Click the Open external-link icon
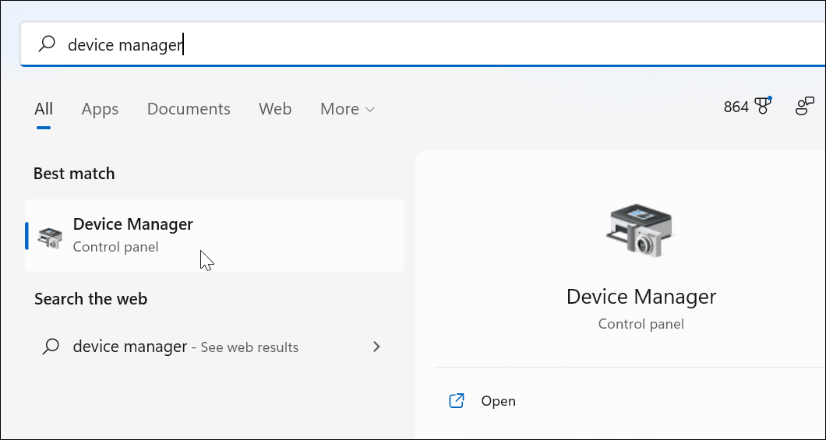The width and height of the screenshot is (826, 440). tap(457, 401)
